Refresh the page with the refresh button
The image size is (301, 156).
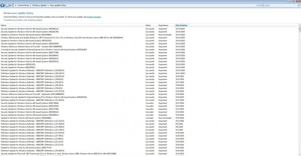click(260, 6)
